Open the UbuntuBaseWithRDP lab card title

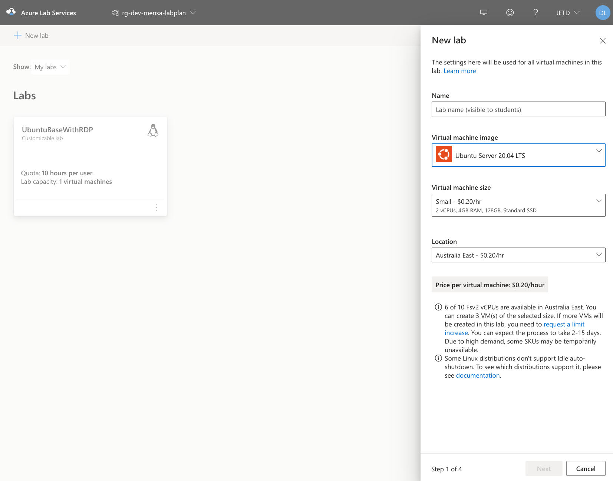(x=57, y=130)
